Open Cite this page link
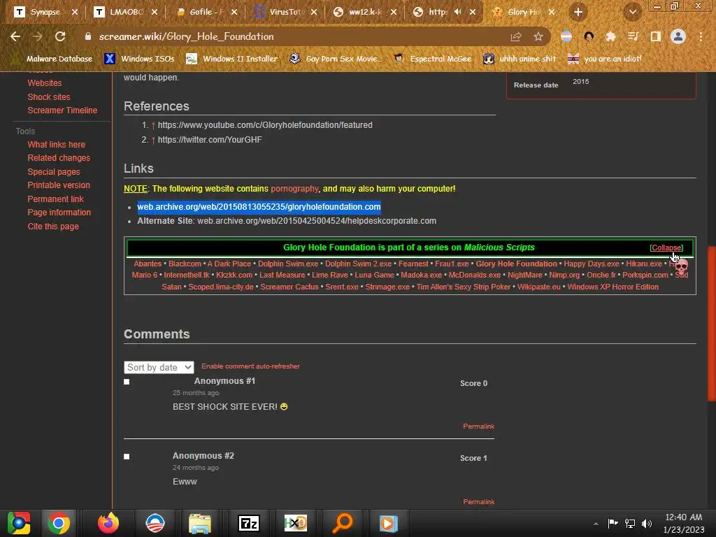This screenshot has width=716, height=537. 53,227
